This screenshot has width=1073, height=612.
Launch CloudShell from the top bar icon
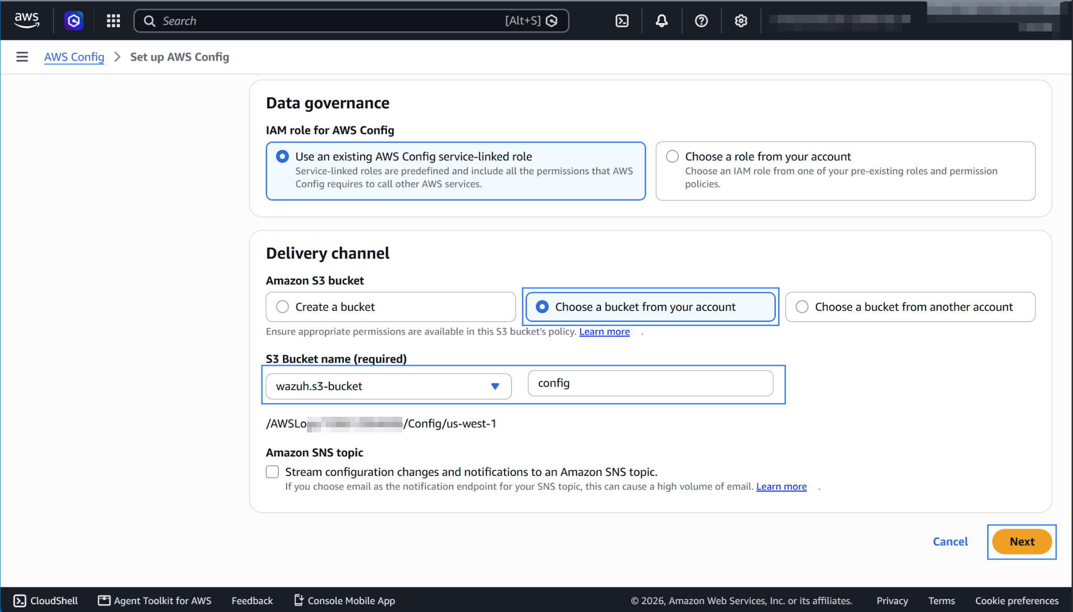click(x=622, y=20)
